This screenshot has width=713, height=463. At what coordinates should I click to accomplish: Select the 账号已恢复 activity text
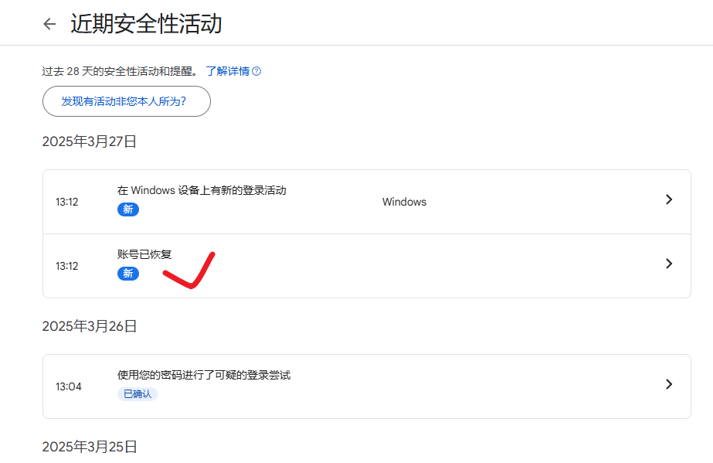click(144, 254)
